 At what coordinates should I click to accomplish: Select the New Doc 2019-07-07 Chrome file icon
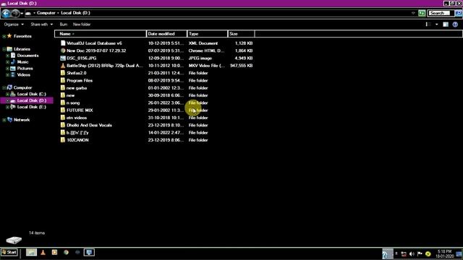pyautogui.click(x=63, y=51)
